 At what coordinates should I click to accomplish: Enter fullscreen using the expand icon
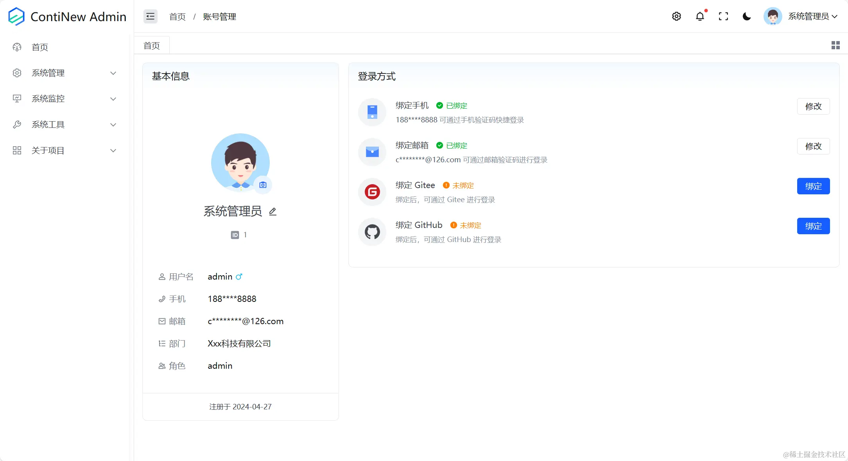coord(724,16)
